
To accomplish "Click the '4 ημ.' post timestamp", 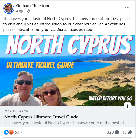I will tap(20, 11).
